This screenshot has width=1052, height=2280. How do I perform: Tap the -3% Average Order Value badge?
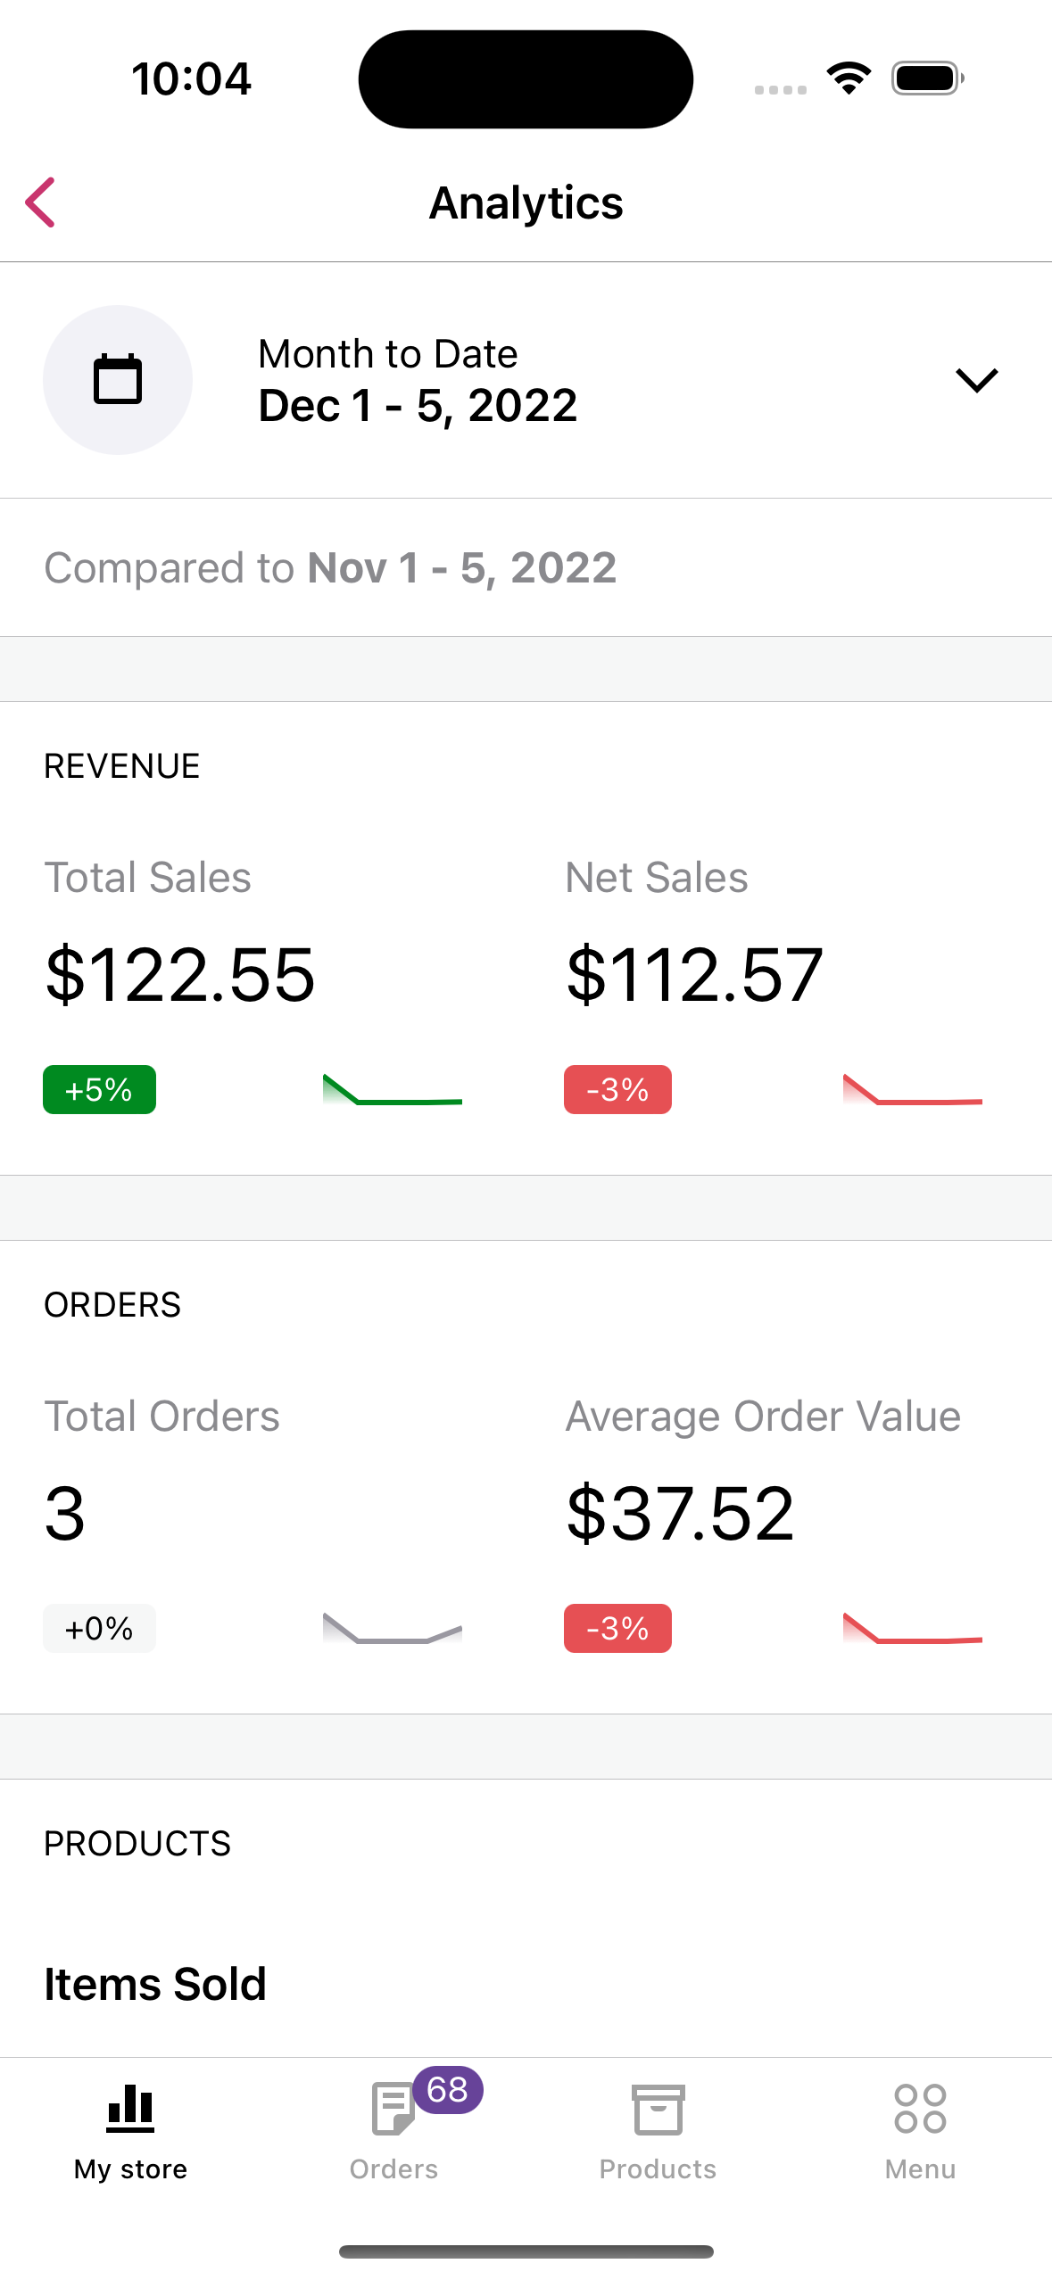tap(617, 1628)
